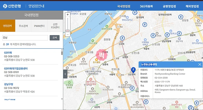Click the 영업점안내 header title
This screenshot has height=110, width=203.
tap(36, 6)
